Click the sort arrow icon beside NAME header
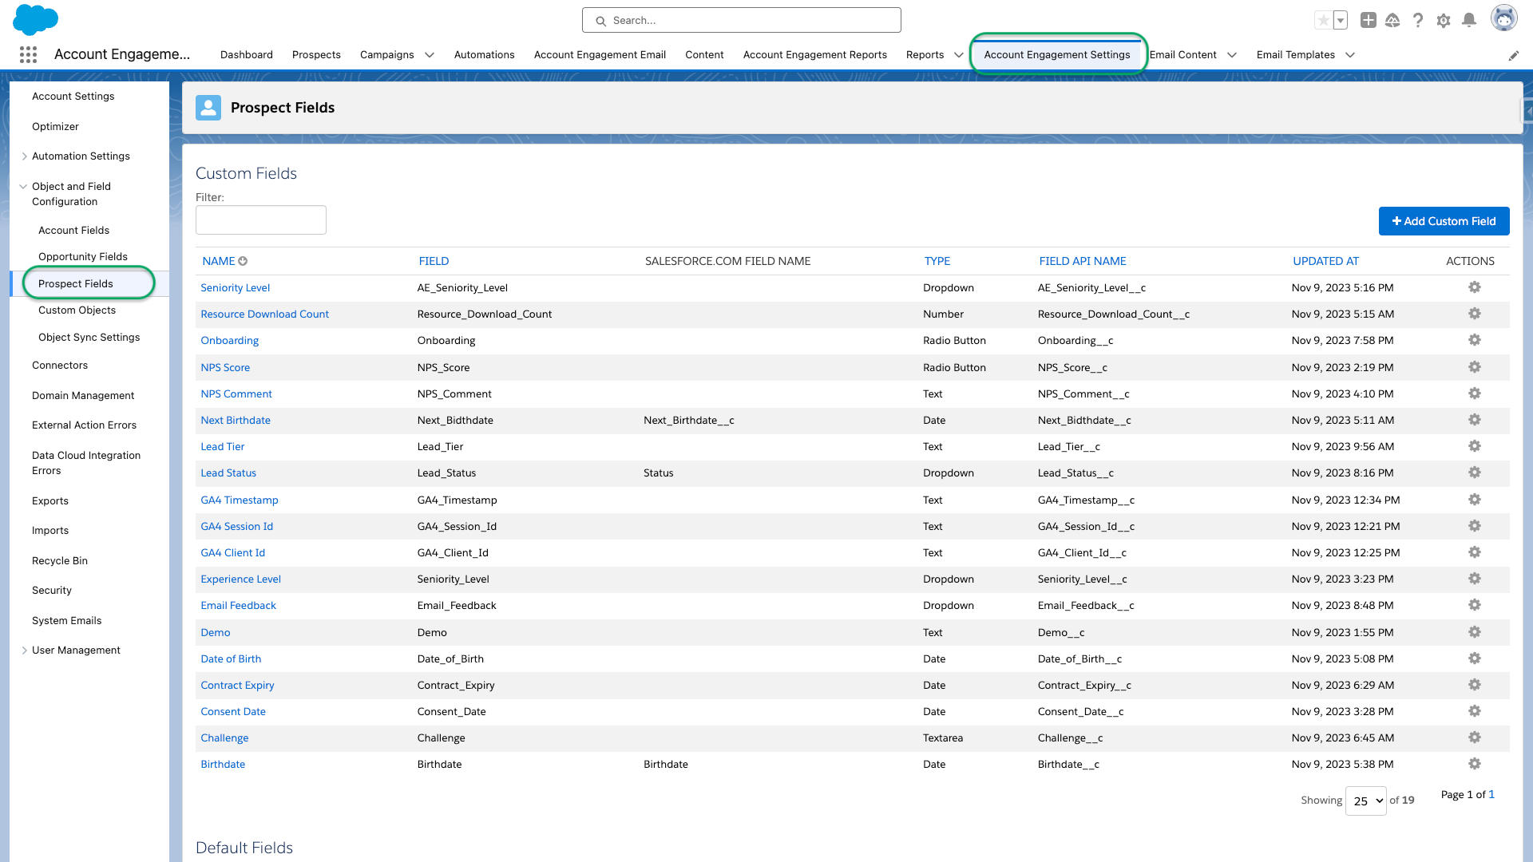Image resolution: width=1533 pixels, height=862 pixels. pos(243,261)
